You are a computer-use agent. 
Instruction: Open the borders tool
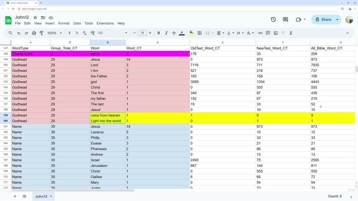(x=199, y=33)
